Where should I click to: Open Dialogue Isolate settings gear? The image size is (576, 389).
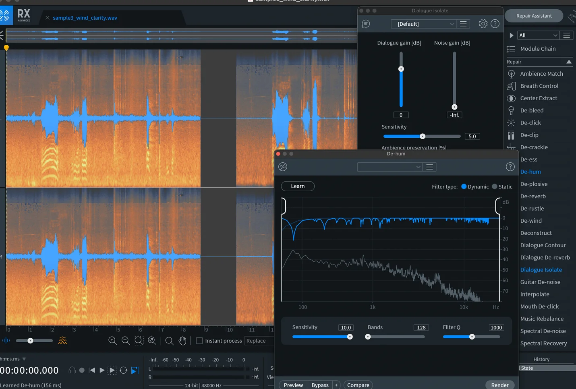tap(483, 24)
